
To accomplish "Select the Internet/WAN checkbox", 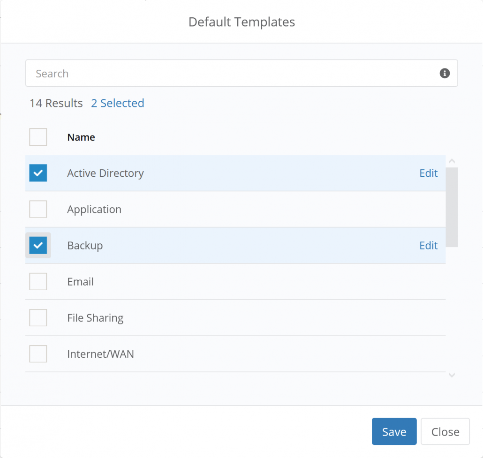I will click(x=38, y=353).
